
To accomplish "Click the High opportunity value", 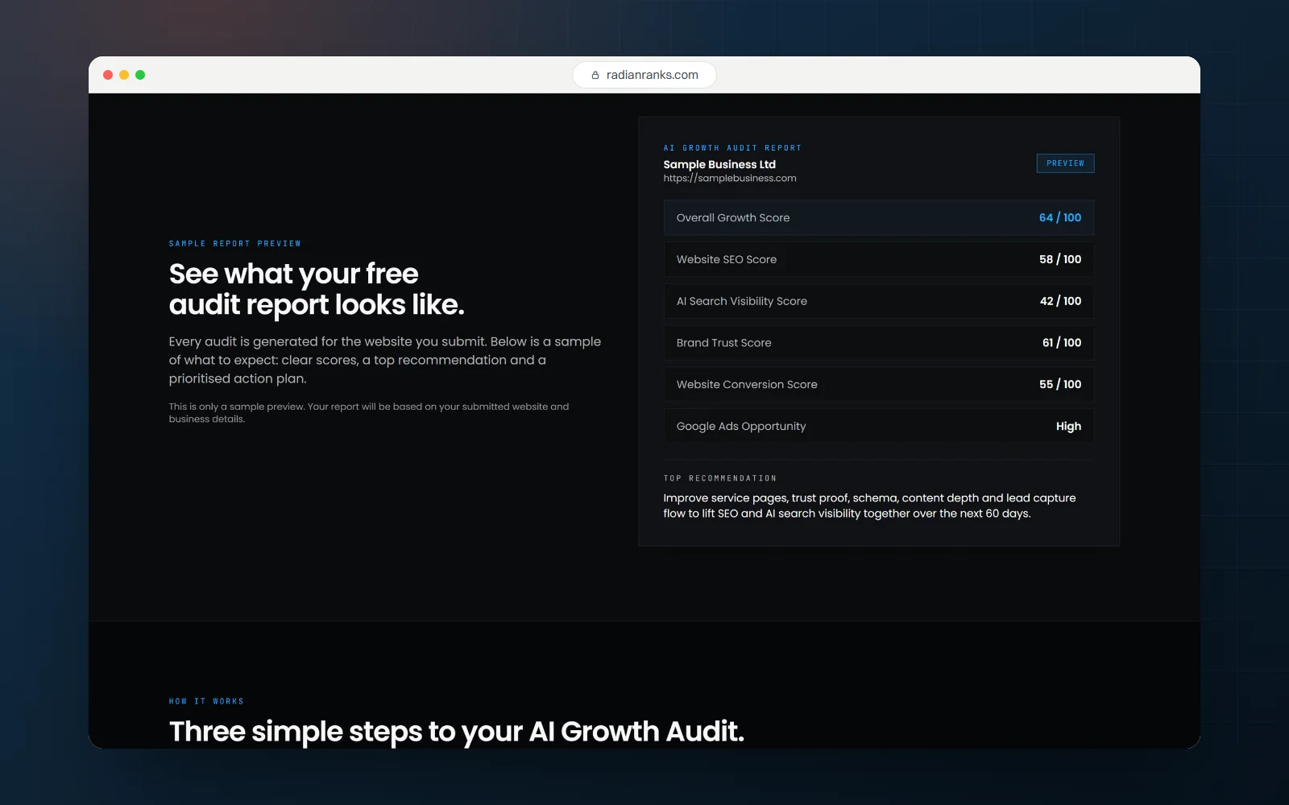I will tap(1068, 427).
